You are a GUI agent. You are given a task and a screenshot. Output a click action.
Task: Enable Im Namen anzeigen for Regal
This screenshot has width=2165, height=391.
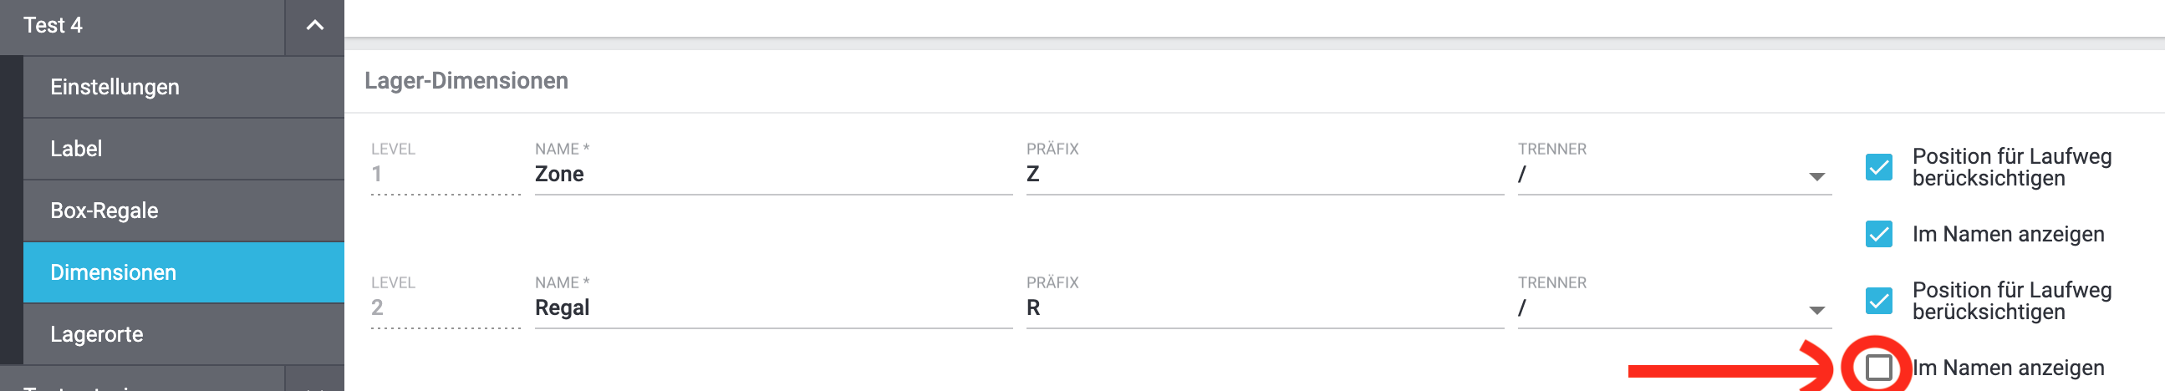coord(1878,368)
